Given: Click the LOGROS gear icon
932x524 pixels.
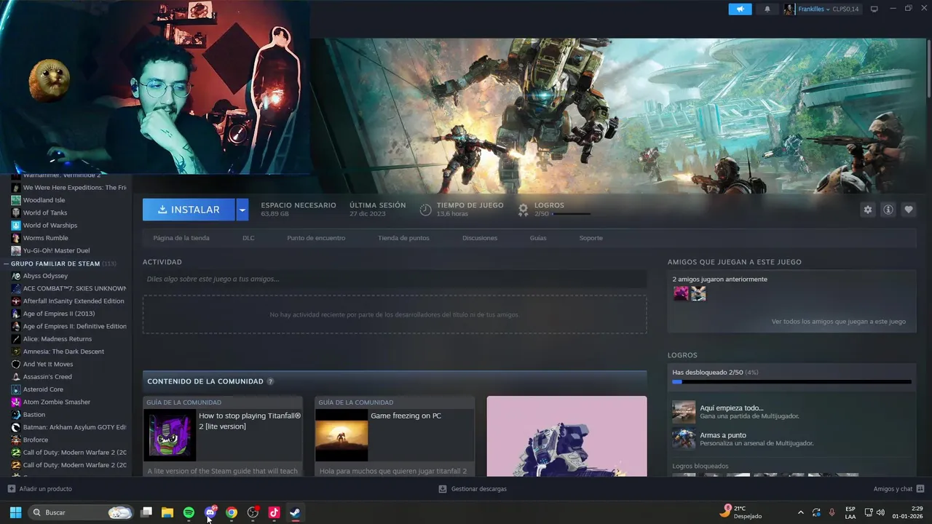Looking at the screenshot, I should tap(523, 210).
